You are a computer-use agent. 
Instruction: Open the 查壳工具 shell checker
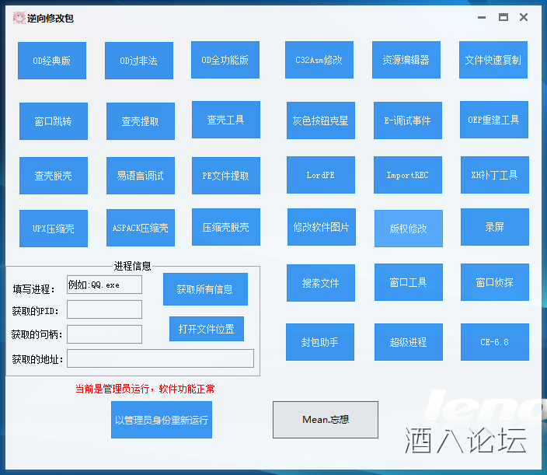coord(226,120)
